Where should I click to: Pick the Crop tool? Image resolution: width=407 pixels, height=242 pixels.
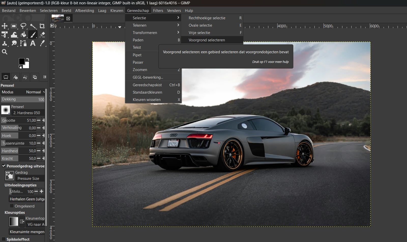(42, 26)
